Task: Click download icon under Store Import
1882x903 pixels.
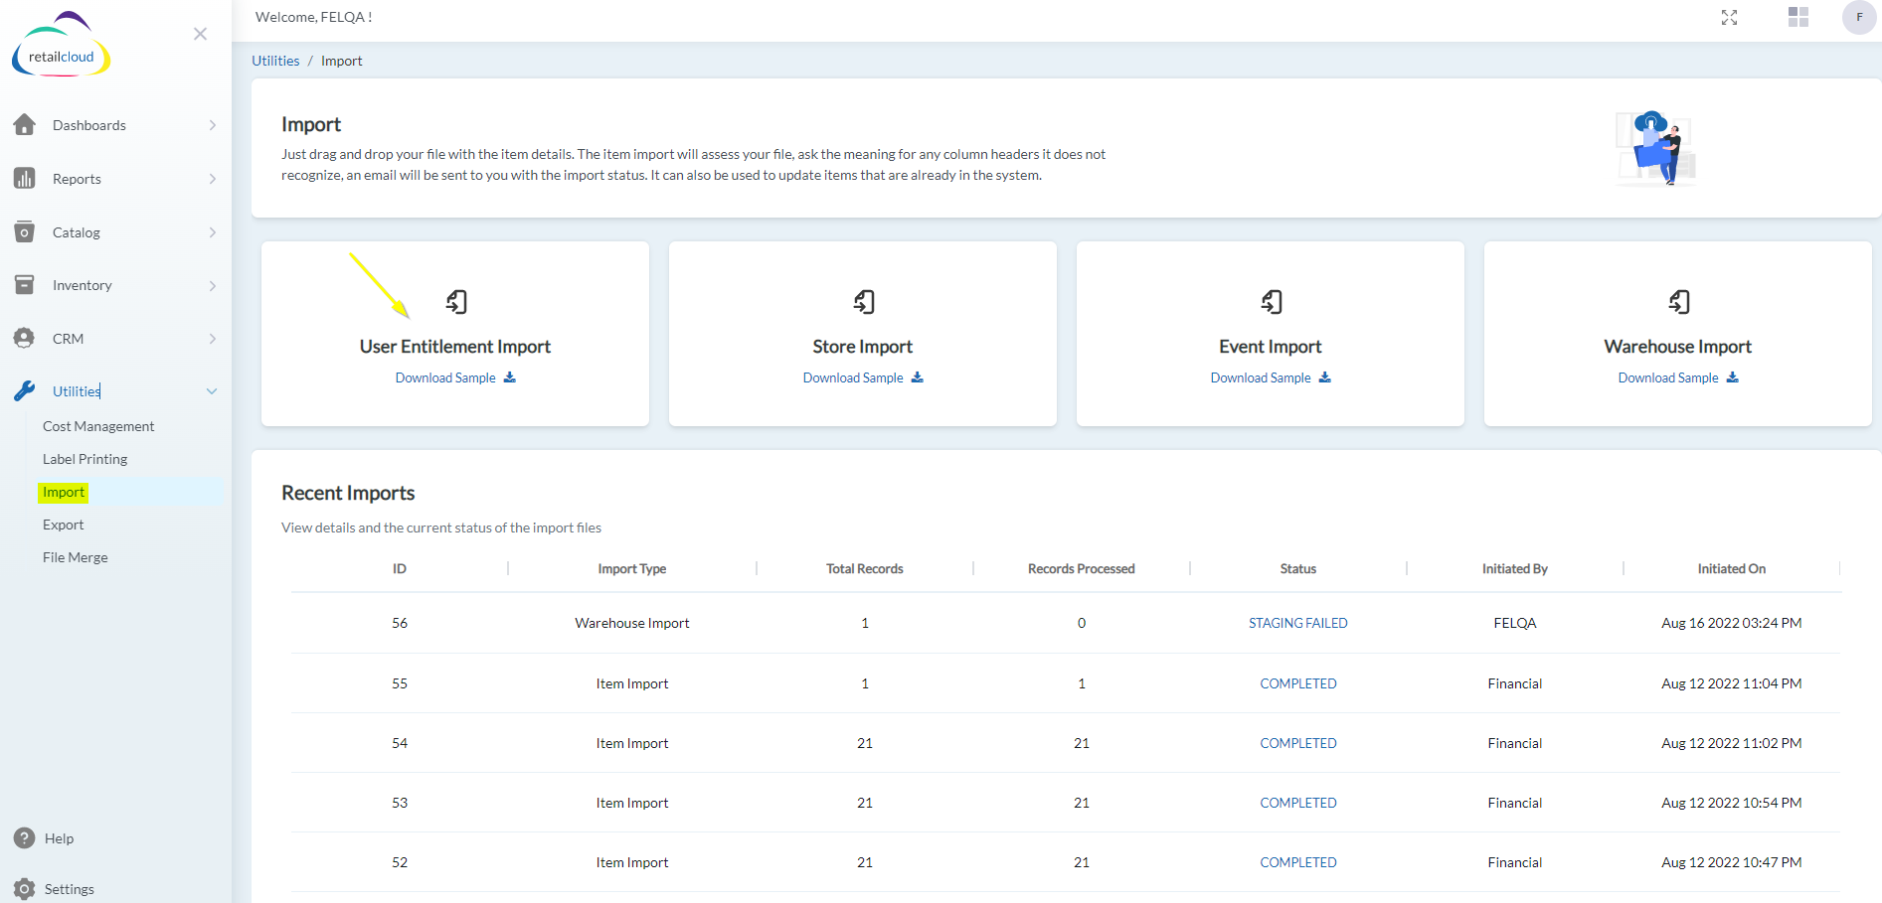Action: (918, 377)
